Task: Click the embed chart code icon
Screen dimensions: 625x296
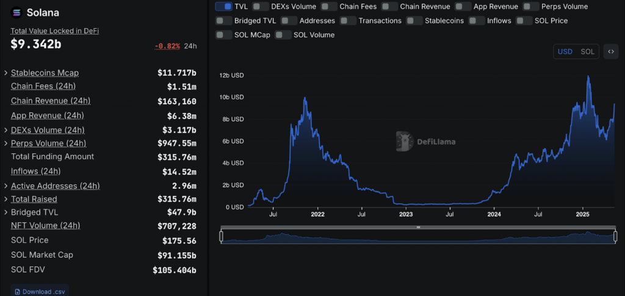Action: (x=610, y=52)
